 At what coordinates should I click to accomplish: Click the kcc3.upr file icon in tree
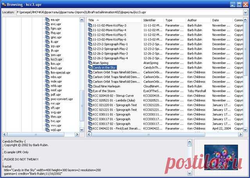[48, 59]
